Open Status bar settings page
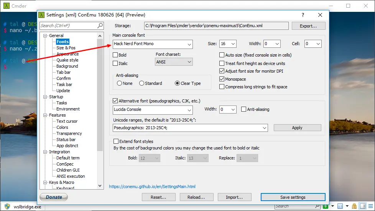 (66, 140)
